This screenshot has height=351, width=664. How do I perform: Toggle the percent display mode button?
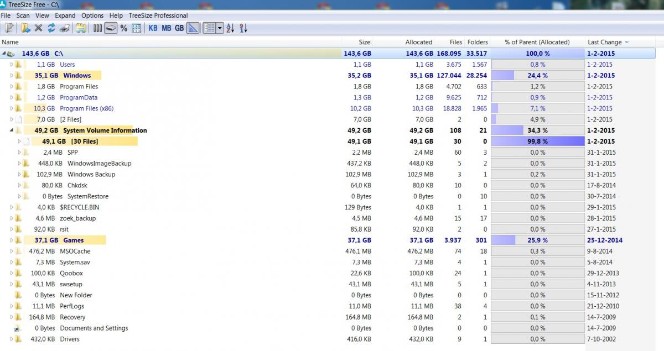[123, 28]
